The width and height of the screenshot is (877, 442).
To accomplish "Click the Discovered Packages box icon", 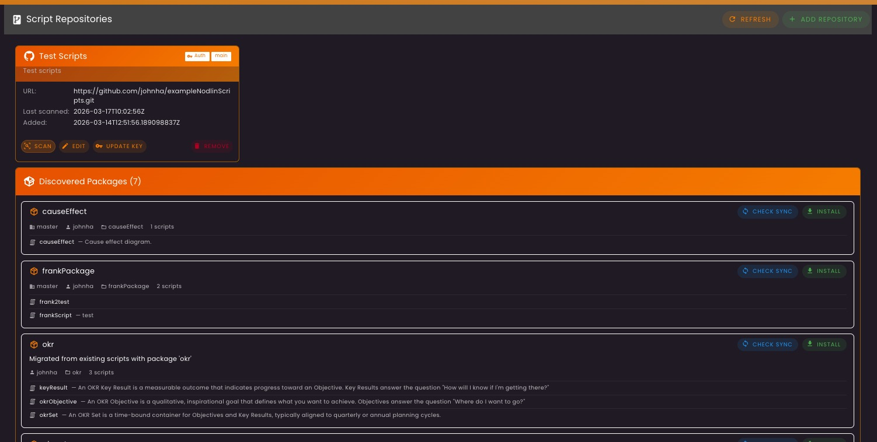I will [x=29, y=181].
